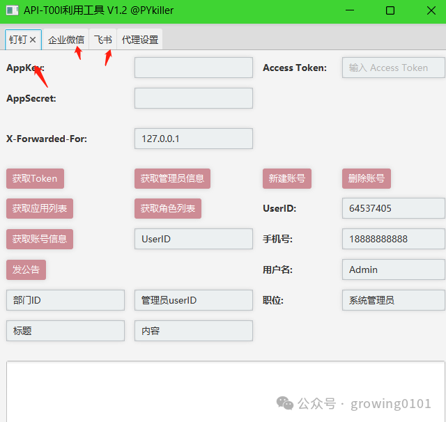Click the AppSecret: label
446x422 pixels.
click(31, 99)
